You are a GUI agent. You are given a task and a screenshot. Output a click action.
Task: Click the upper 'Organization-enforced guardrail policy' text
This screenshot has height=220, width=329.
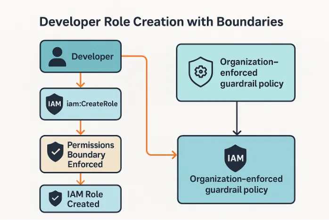[251, 73]
